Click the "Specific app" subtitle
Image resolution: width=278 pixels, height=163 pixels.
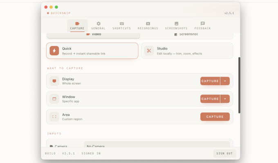point(71,102)
